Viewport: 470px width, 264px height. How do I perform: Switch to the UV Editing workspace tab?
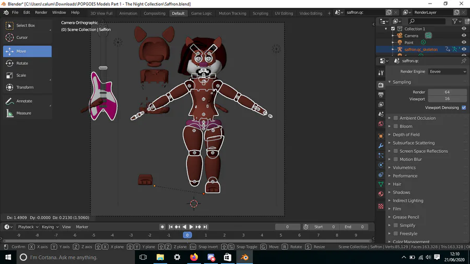(284, 13)
